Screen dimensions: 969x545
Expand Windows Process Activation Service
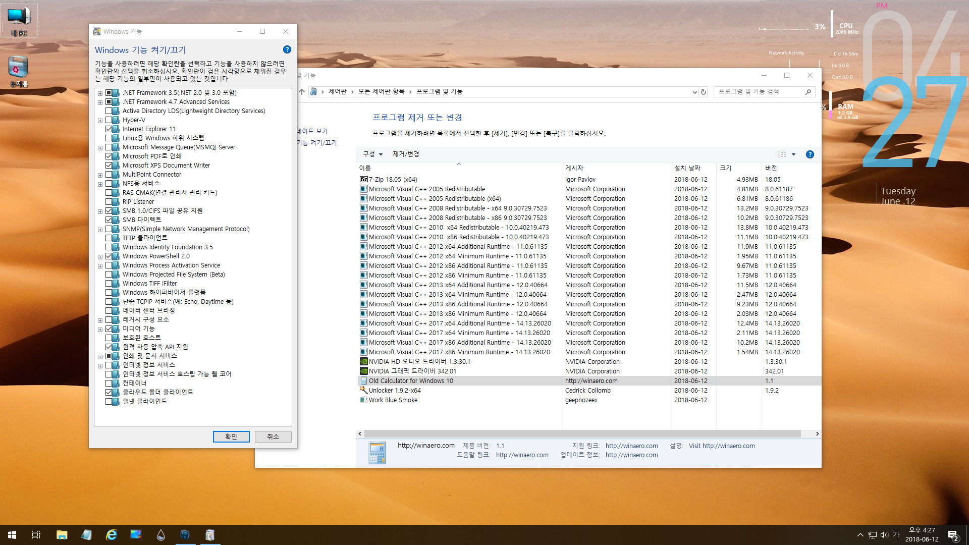tap(100, 266)
